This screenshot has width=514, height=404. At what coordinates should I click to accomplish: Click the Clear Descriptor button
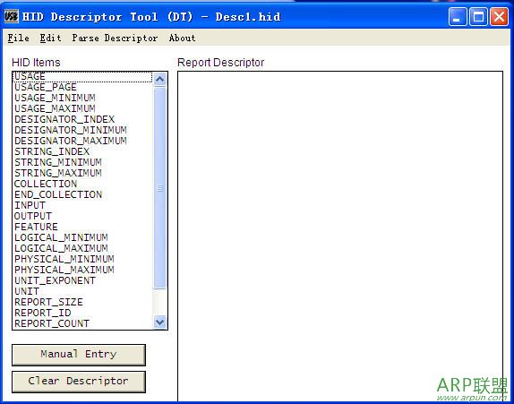pyautogui.click(x=79, y=382)
